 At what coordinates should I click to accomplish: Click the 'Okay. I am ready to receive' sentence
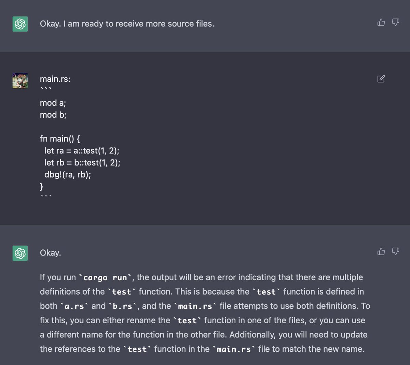pyautogui.click(x=127, y=24)
